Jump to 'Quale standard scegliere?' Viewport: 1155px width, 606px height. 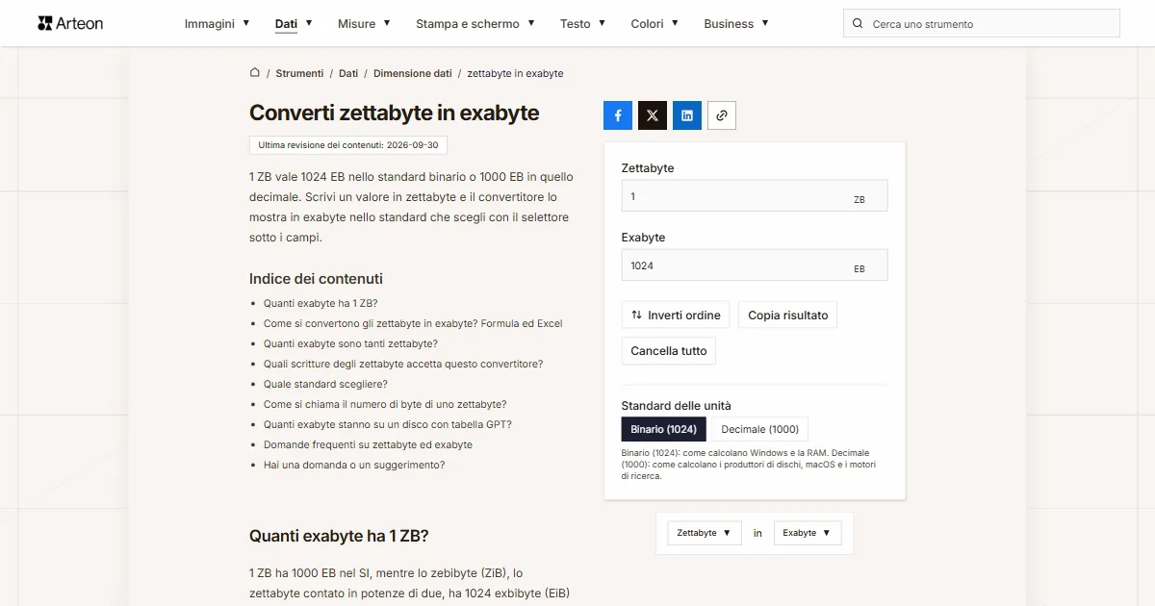point(325,384)
